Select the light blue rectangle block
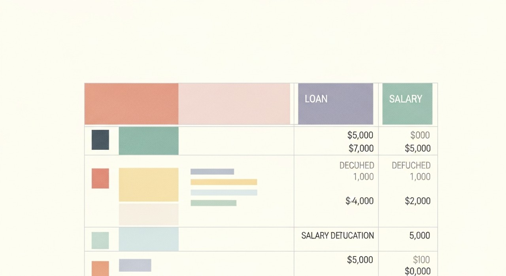 149,239
